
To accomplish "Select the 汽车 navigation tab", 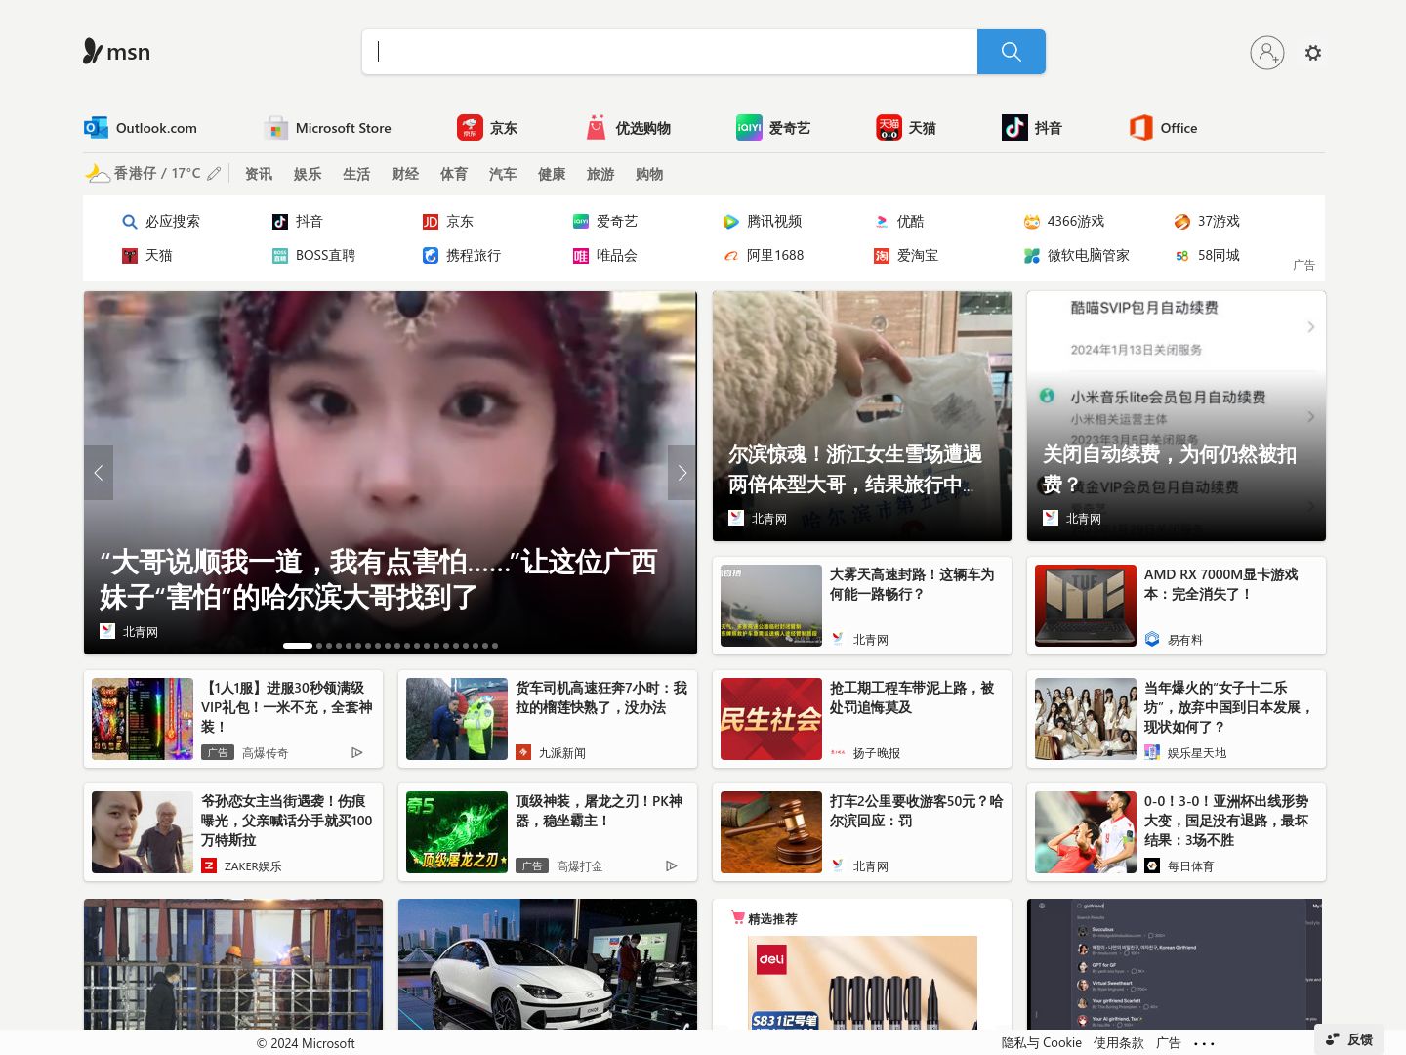I will pyautogui.click(x=503, y=174).
